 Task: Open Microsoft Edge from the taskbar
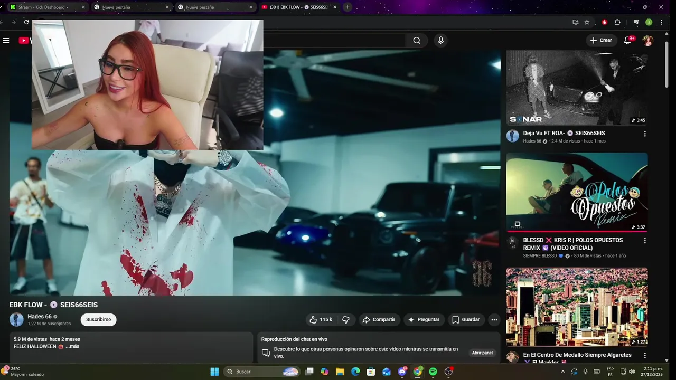click(x=355, y=372)
